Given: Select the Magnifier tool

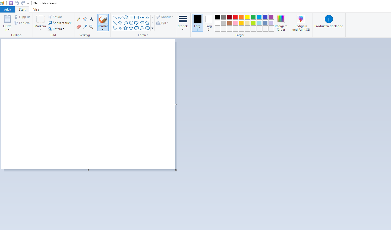Looking at the screenshot, I should pos(92,27).
